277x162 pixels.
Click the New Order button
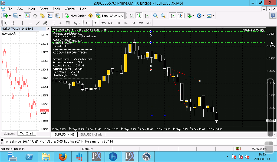pyautogui.click(x=75, y=16)
